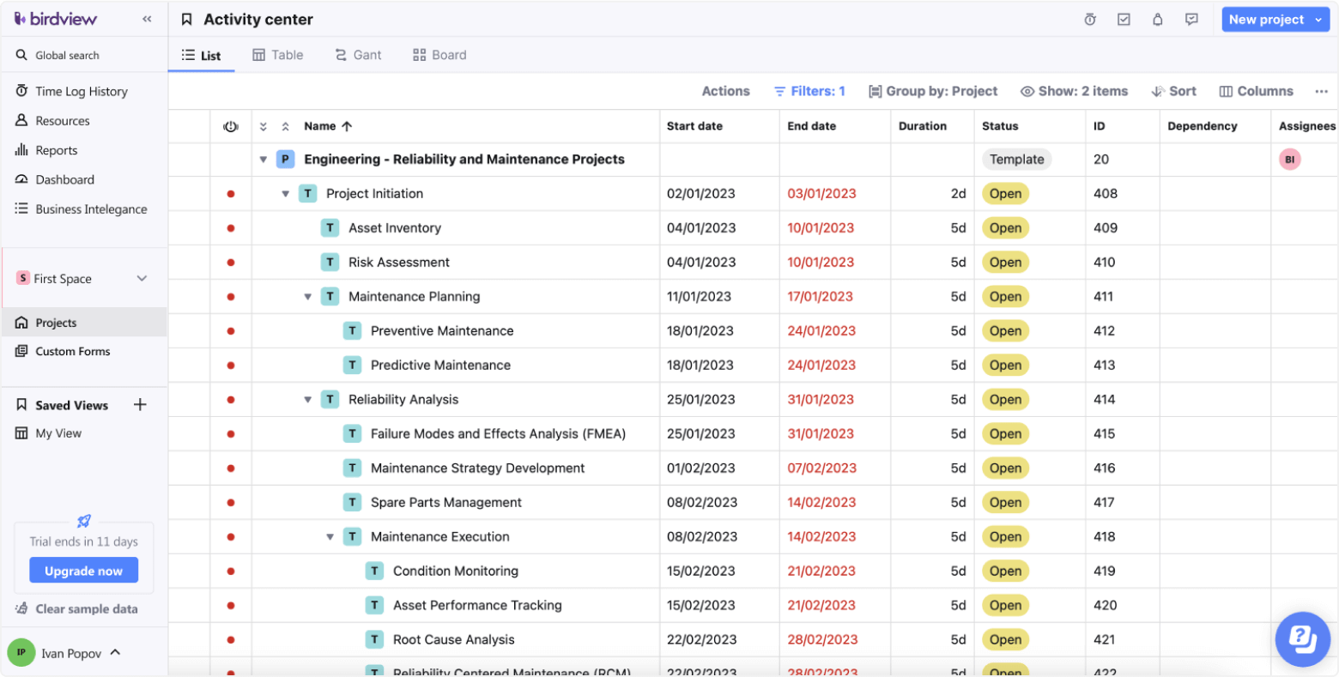The image size is (1339, 677).
Task: Open the notifications bell icon
Action: (x=1157, y=19)
